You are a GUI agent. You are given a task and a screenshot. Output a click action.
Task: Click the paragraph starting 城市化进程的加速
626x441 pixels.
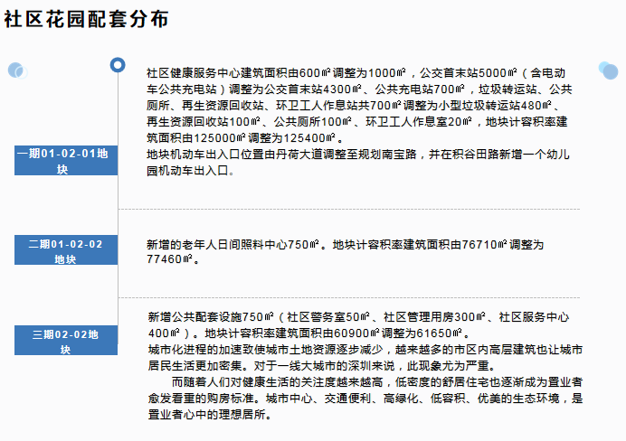pos(362,357)
